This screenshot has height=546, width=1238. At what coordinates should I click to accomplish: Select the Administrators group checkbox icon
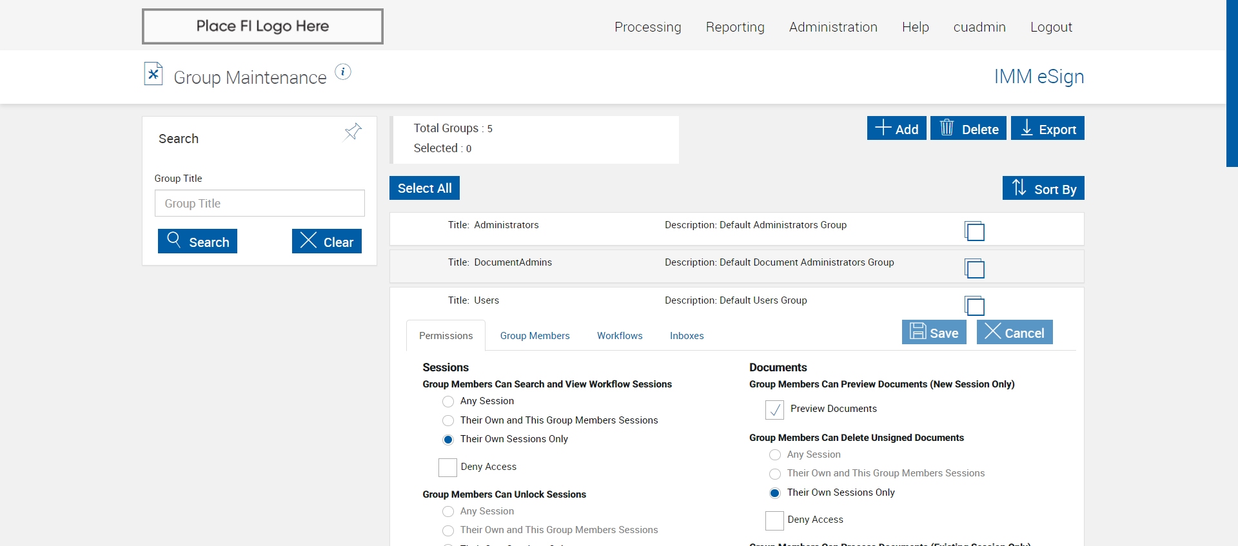coord(974,230)
